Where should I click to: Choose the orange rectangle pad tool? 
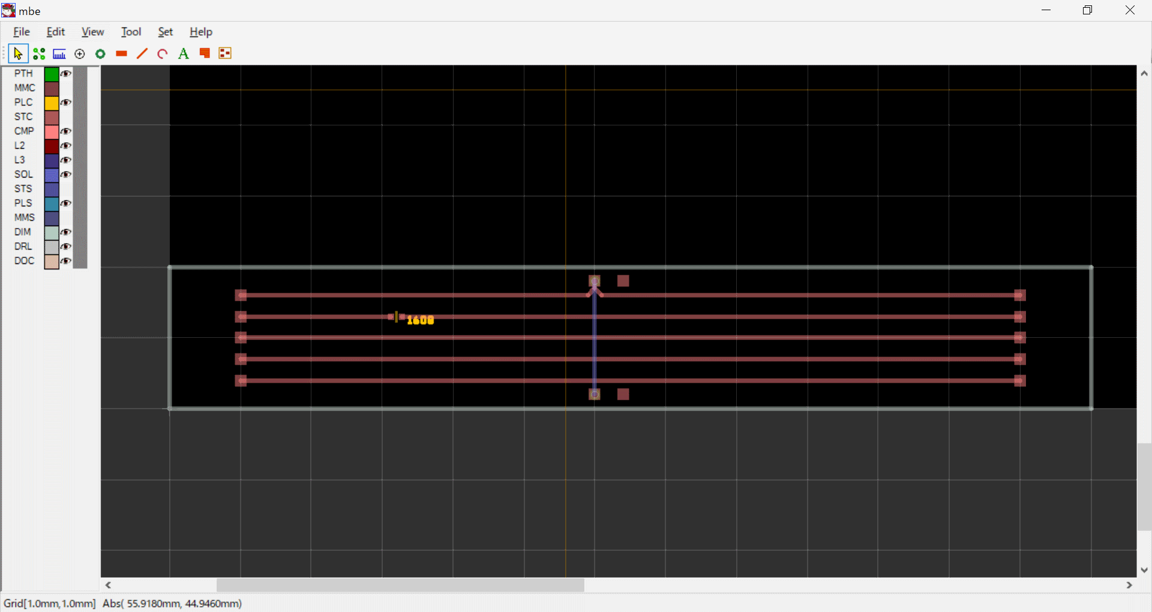coord(121,54)
